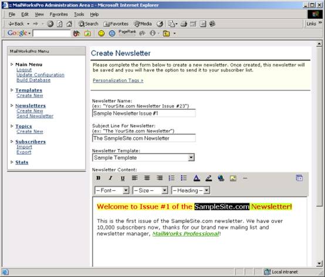
Task: Open the Mail button dropdown arrow
Action: coord(177,24)
